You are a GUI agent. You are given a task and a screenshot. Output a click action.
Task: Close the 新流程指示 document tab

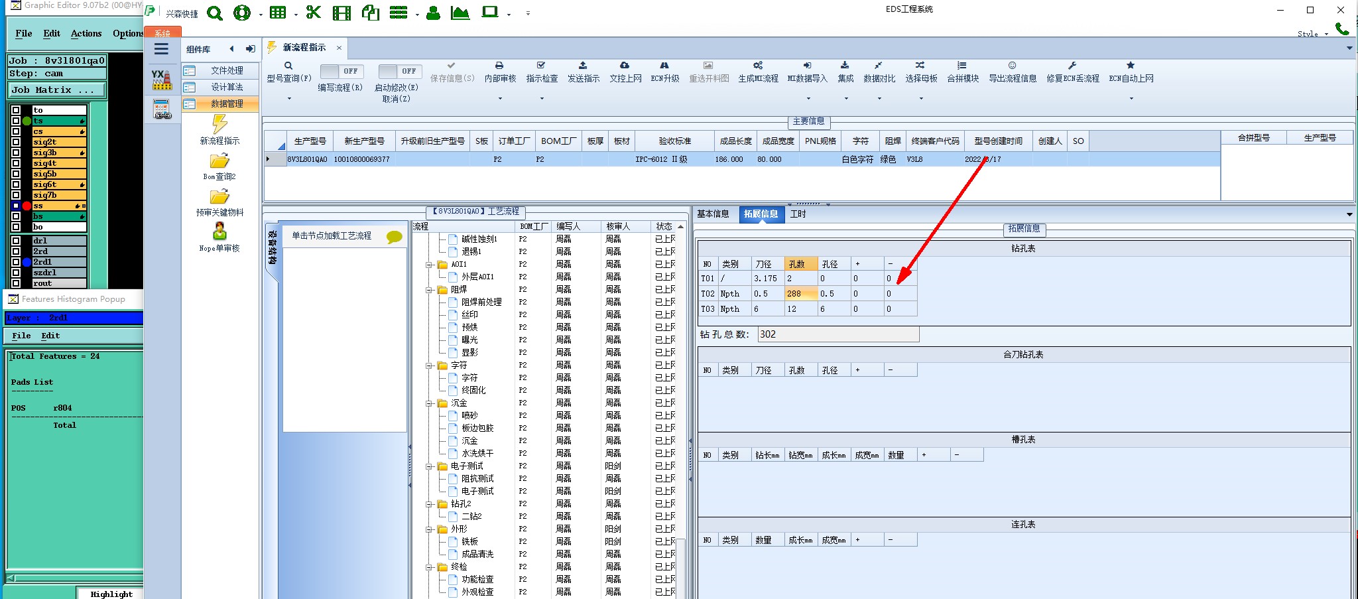pos(339,48)
